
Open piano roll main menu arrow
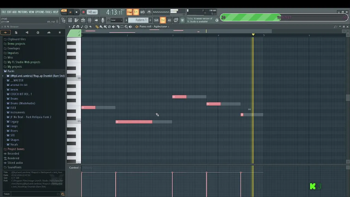[x=70, y=27]
